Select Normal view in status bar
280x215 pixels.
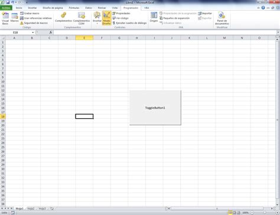[230, 213]
